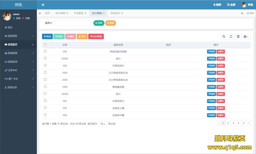Toggle card view icon in table toolbar
Viewport: 256px width, 154px height.
point(238,37)
